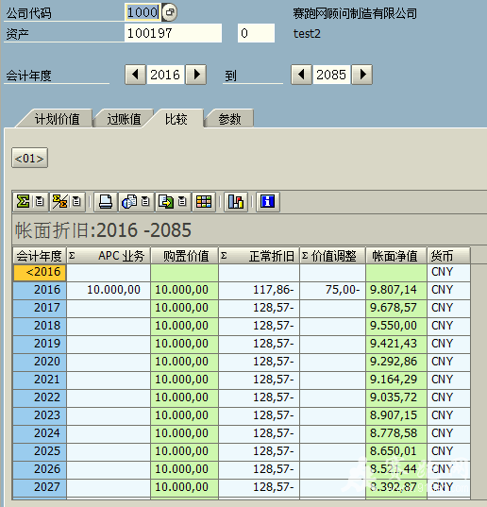Switch to the 计划价值 tab
The image size is (487, 507).
[x=57, y=119]
